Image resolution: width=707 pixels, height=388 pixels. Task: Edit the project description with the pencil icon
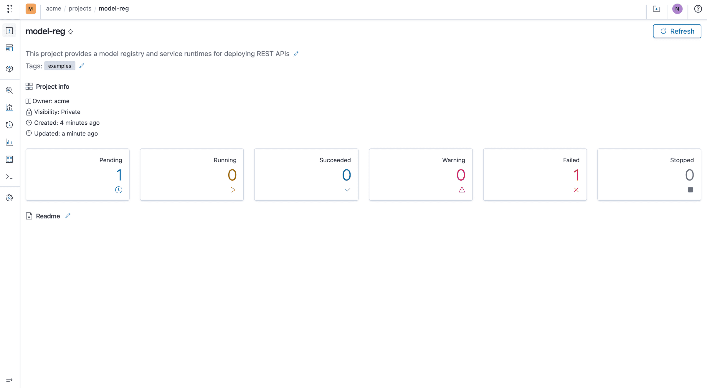[296, 54]
